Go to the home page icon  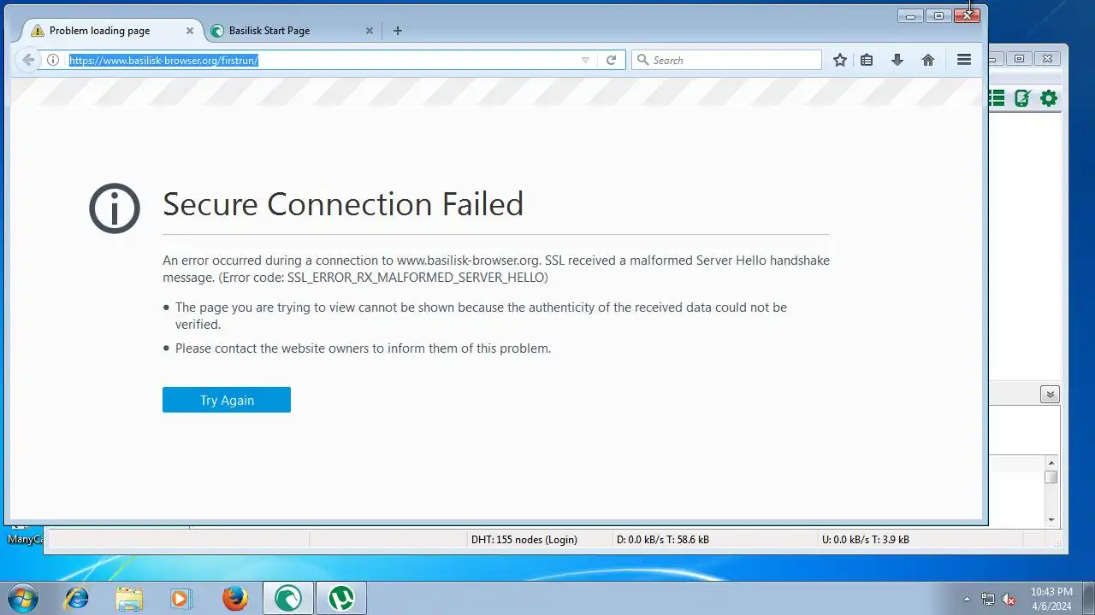(928, 60)
